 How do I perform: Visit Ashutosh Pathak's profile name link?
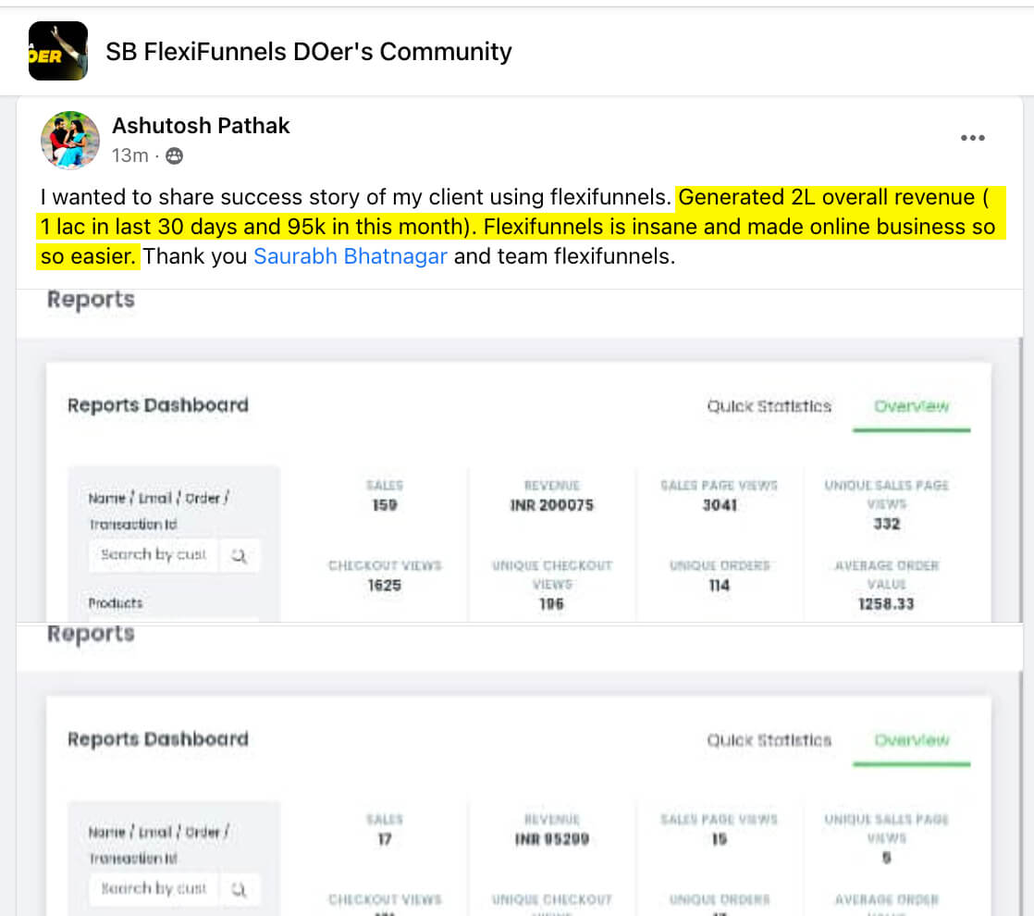pos(201,126)
